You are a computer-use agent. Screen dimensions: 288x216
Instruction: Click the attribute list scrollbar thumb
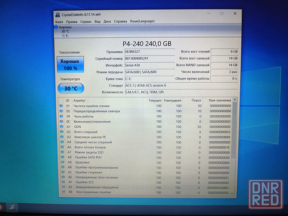pyautogui.click(x=234, y=130)
